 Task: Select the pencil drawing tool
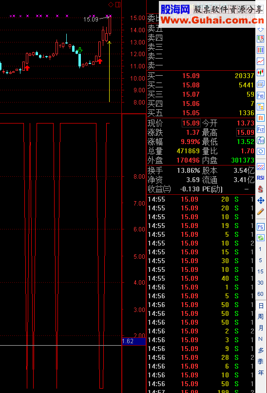[261, 211]
